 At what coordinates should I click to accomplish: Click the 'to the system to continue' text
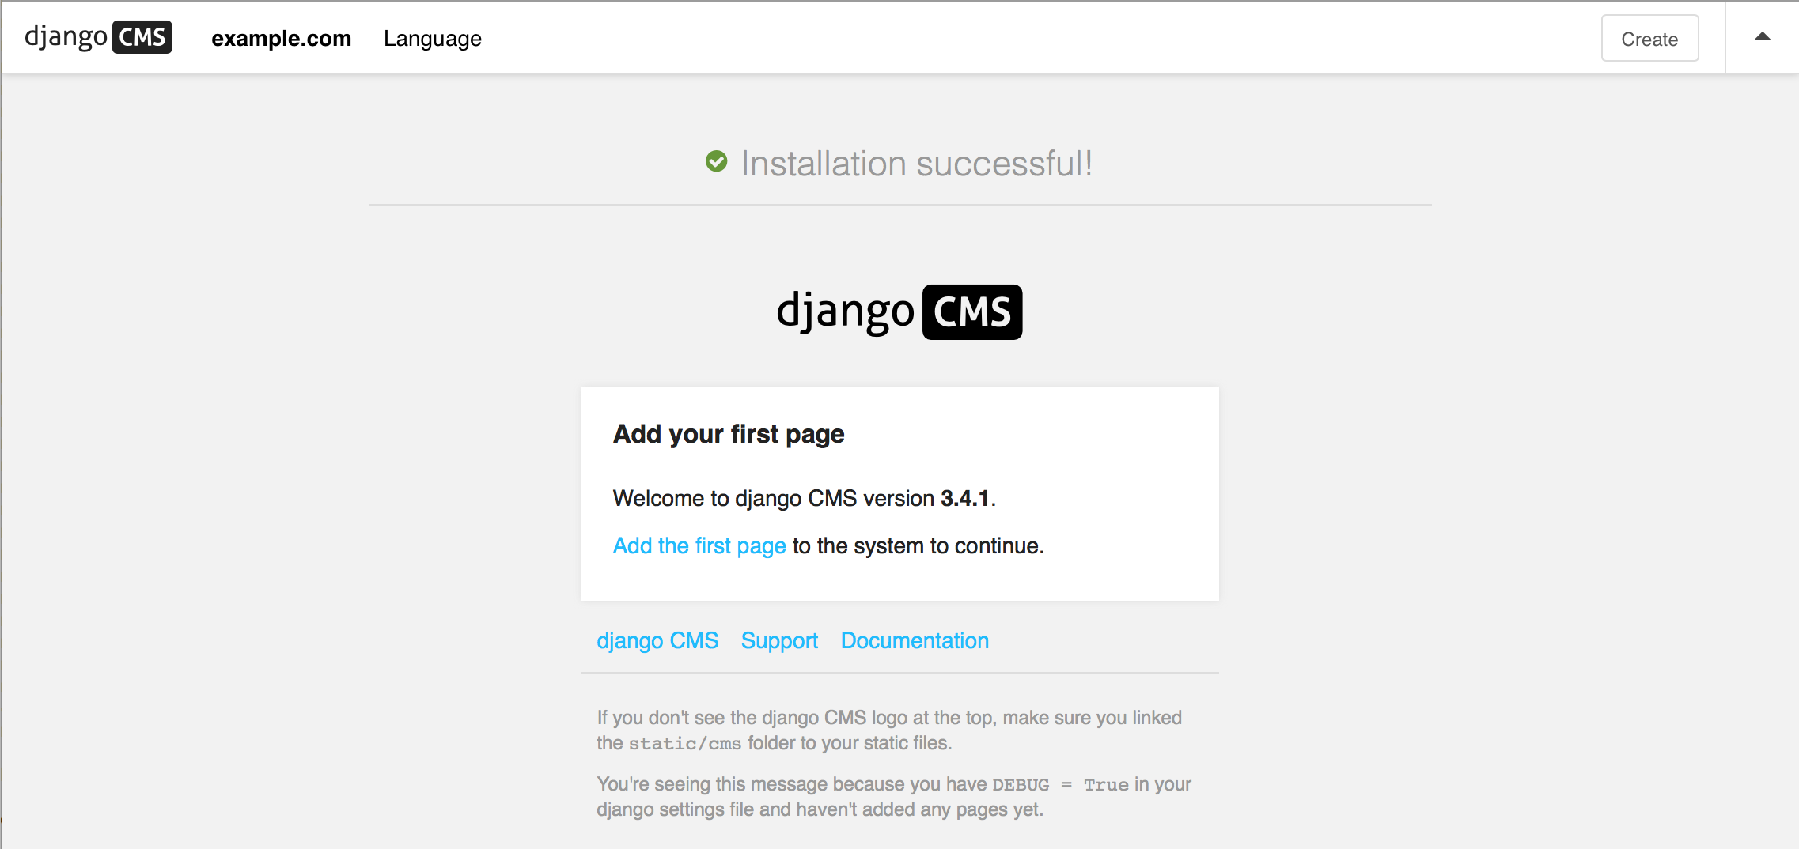pos(918,545)
